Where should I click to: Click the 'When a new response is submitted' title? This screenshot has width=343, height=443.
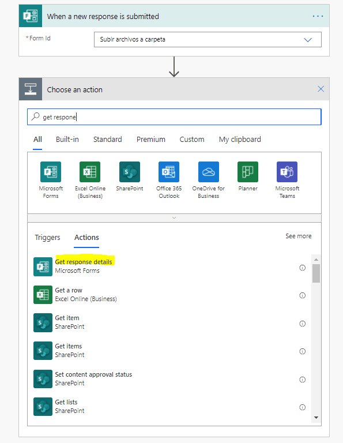tap(103, 16)
